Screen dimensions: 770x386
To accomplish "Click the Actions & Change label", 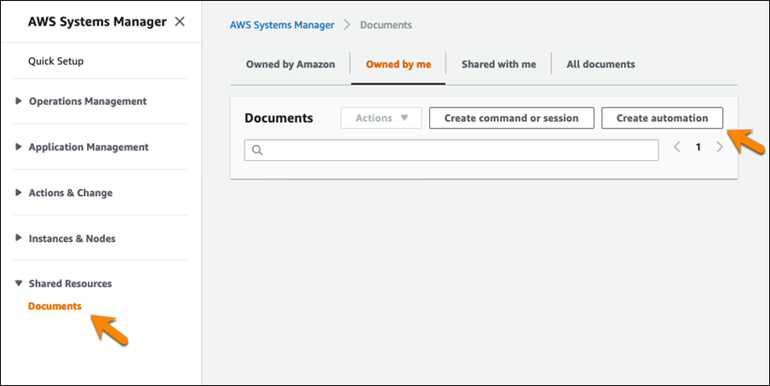I will pos(70,193).
